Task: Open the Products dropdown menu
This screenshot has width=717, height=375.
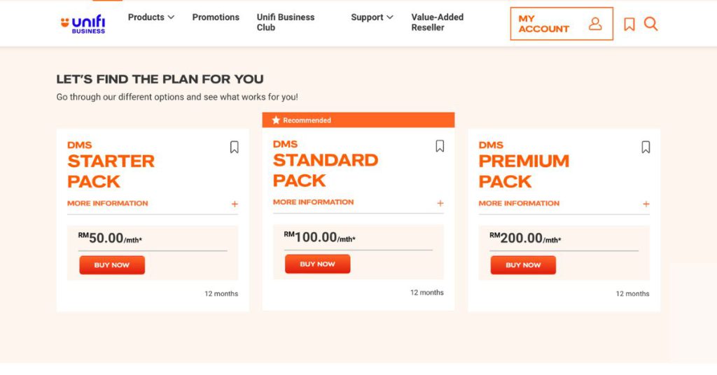Action: [151, 17]
